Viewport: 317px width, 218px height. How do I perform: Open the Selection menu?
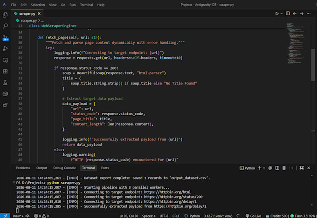click(38, 5)
